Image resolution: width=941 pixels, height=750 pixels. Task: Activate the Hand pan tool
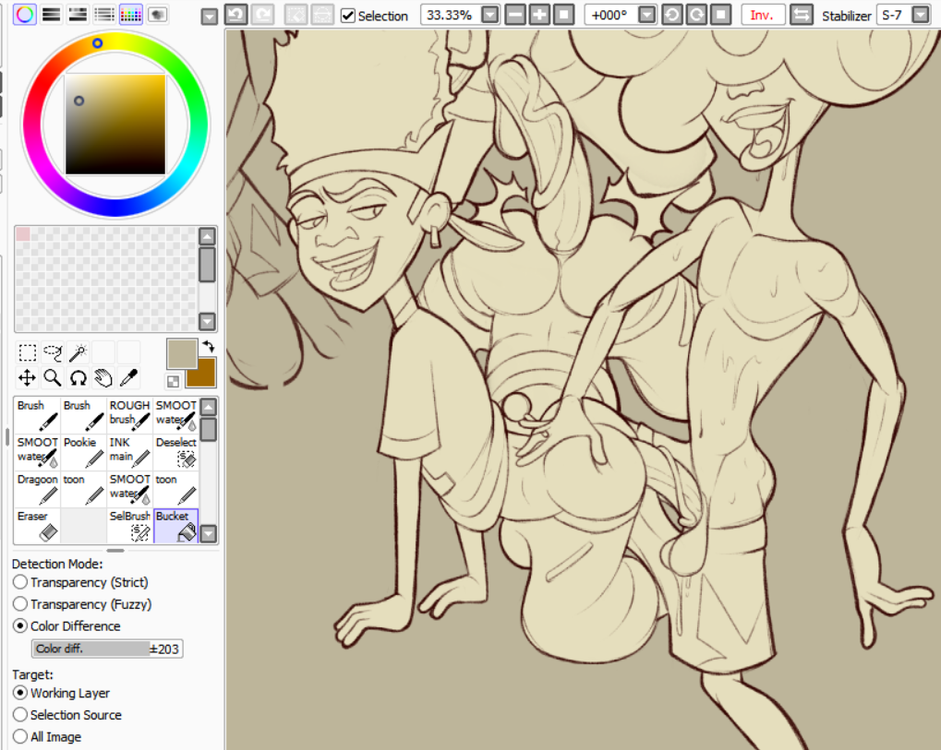(103, 377)
